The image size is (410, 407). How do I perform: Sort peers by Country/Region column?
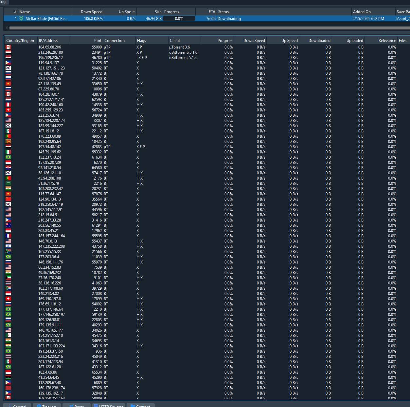pos(20,41)
